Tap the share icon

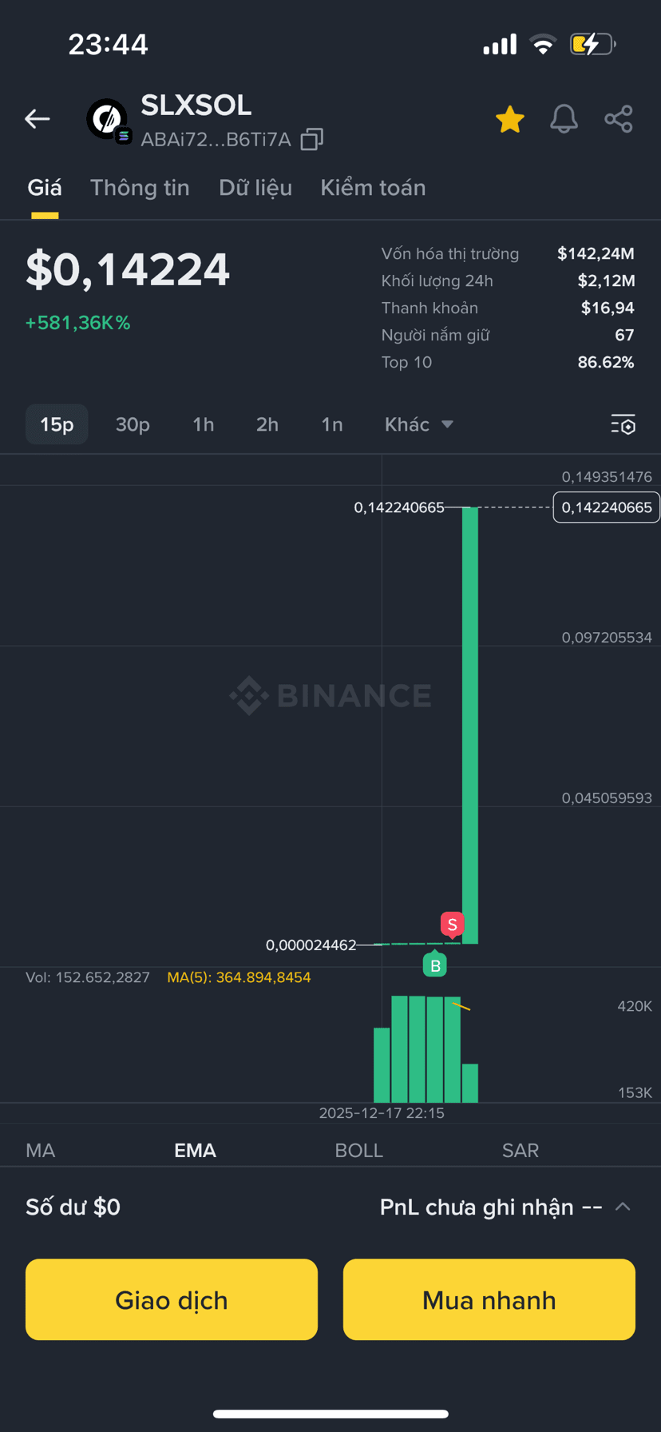coord(619,119)
